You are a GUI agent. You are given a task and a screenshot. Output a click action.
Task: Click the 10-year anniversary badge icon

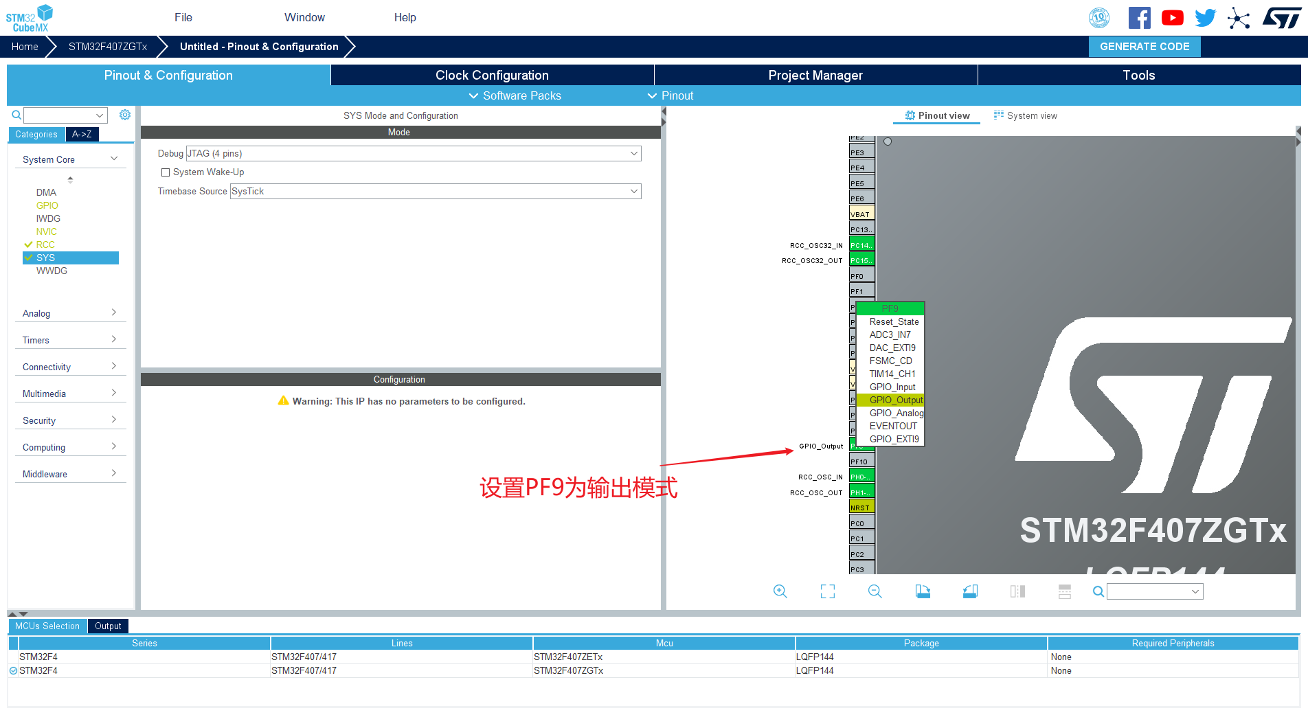pyautogui.click(x=1099, y=18)
